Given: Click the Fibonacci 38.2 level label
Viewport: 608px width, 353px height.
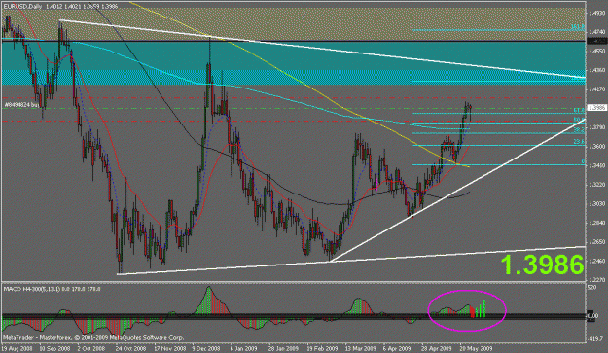Looking at the screenshot, I should pos(580,130).
